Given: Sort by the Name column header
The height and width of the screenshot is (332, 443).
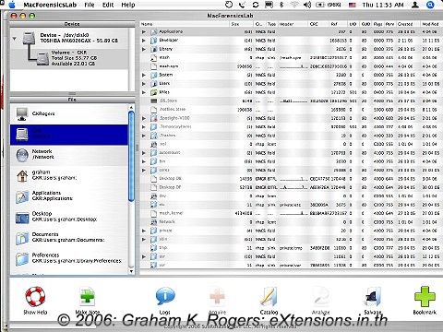Looking at the screenshot, I should [185, 24].
